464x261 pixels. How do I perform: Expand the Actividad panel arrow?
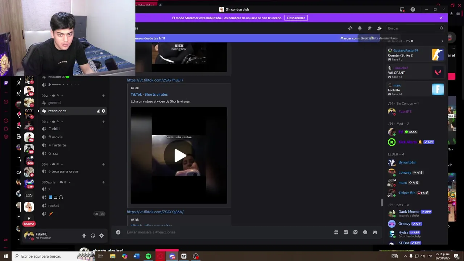point(442,41)
